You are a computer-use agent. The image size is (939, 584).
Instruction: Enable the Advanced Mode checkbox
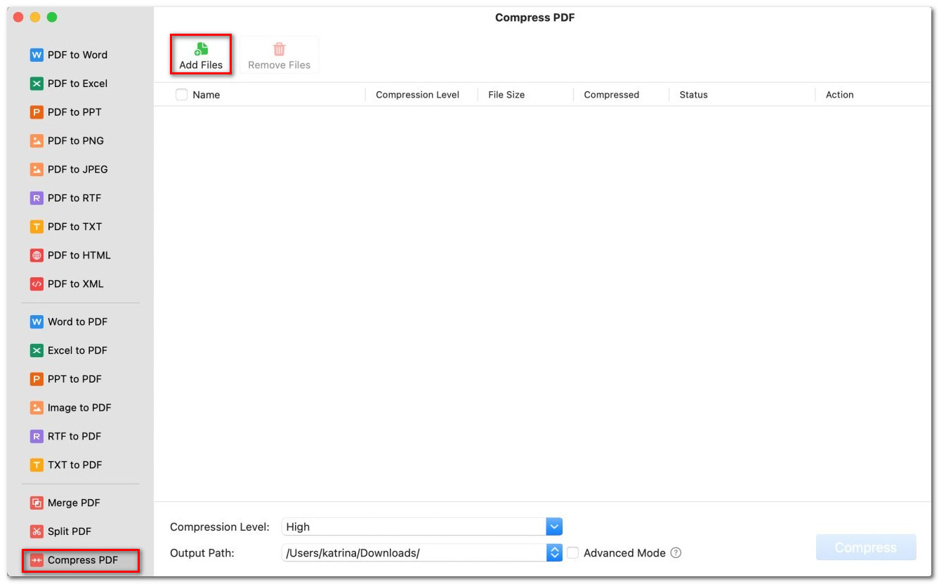(573, 553)
